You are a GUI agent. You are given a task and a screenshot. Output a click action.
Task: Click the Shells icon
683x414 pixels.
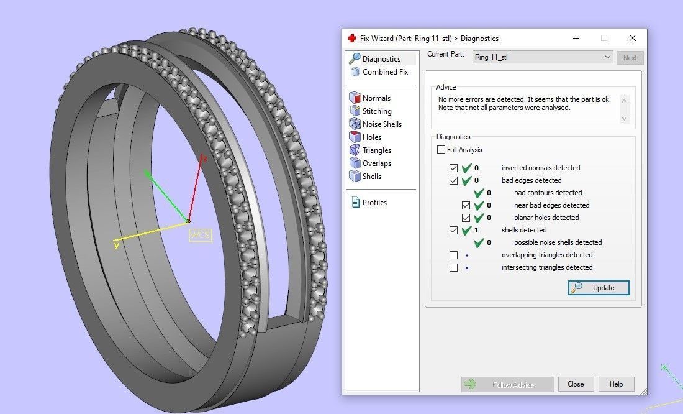point(355,177)
